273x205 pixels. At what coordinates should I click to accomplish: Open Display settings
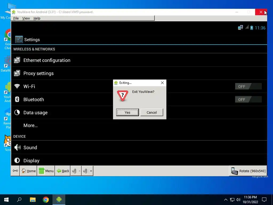(x=139, y=160)
